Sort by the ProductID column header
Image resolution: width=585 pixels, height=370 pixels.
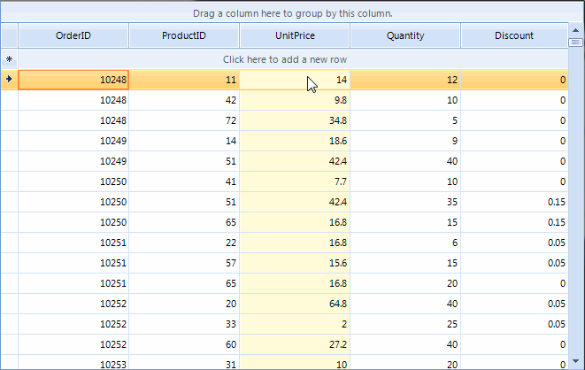coord(184,36)
